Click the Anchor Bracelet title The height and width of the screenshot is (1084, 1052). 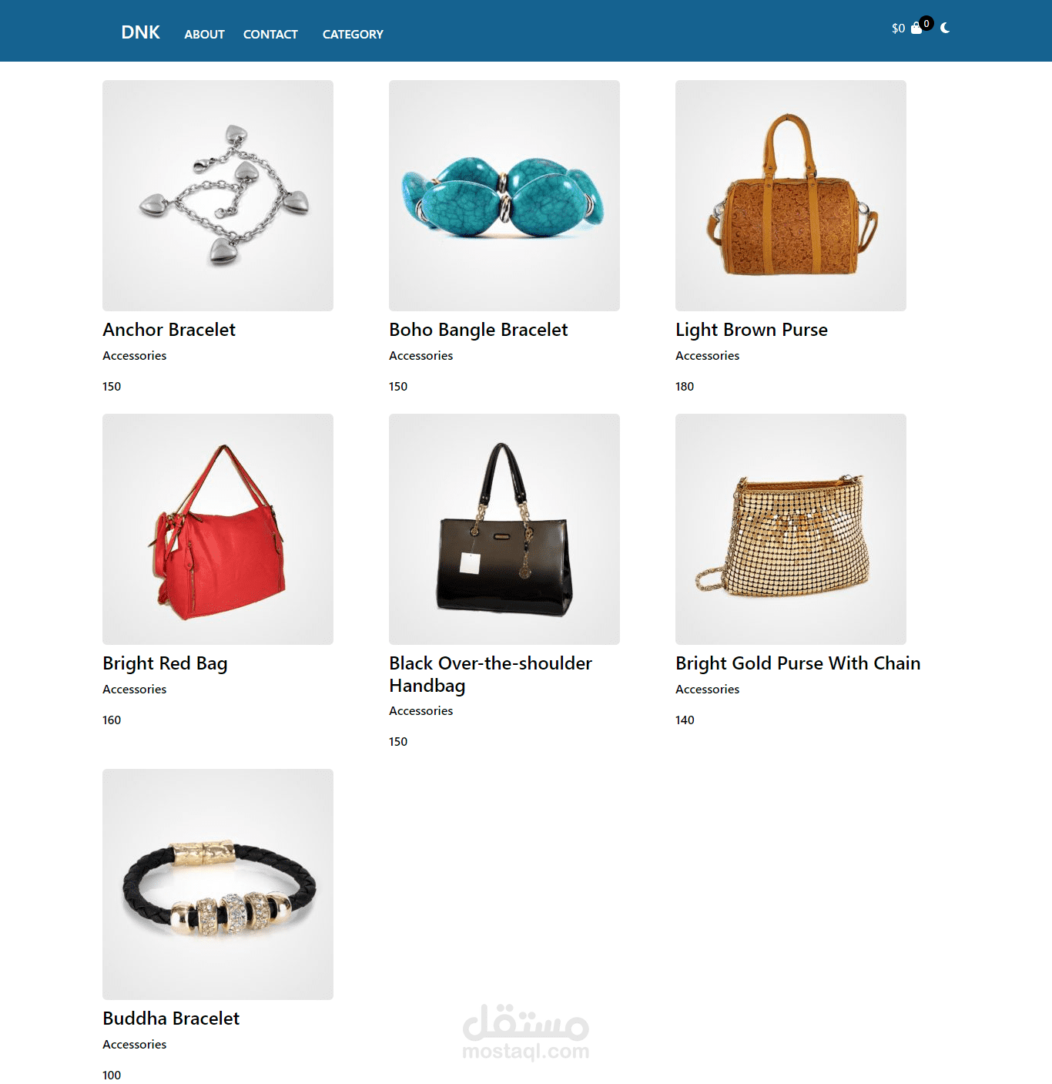pos(169,330)
